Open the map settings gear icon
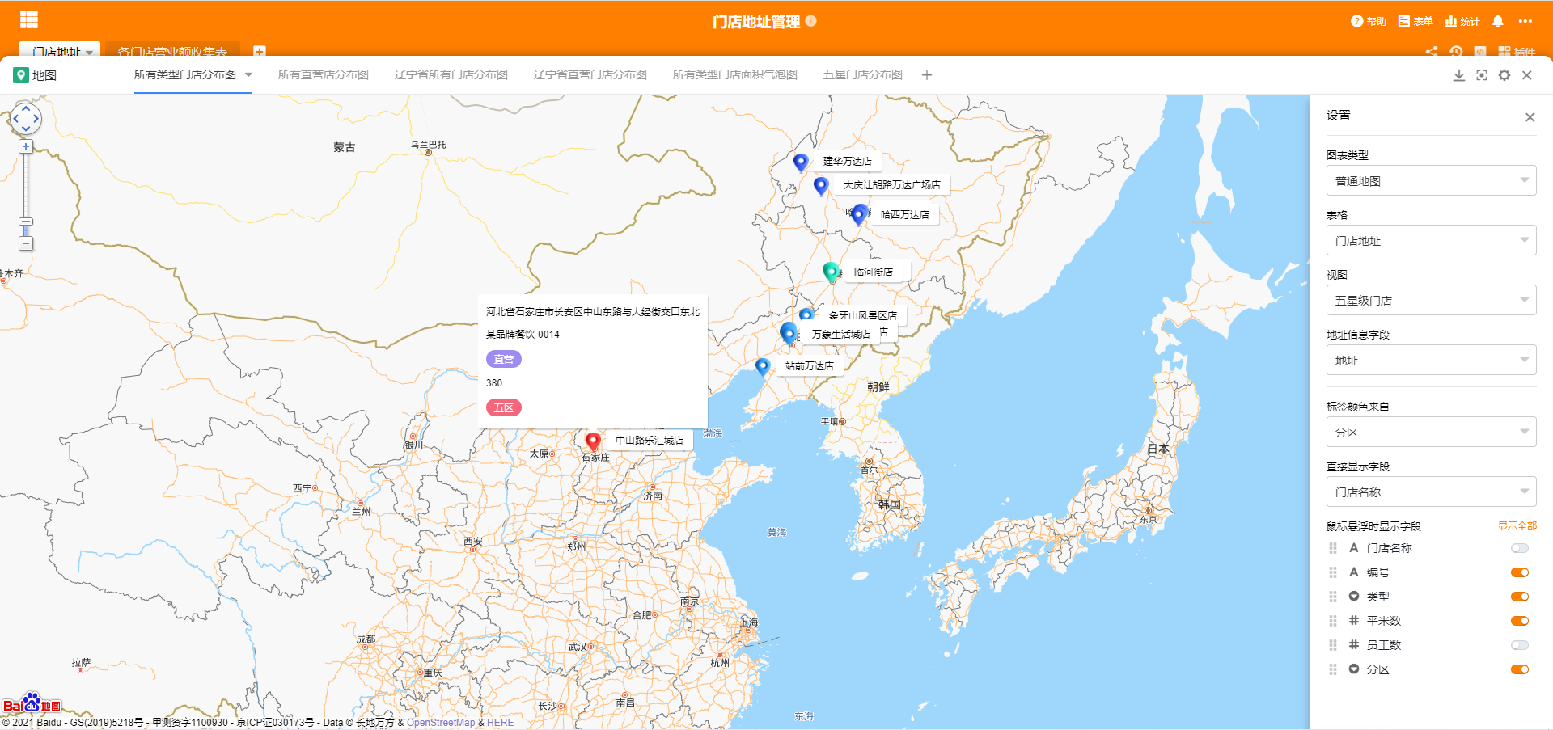 click(x=1504, y=75)
